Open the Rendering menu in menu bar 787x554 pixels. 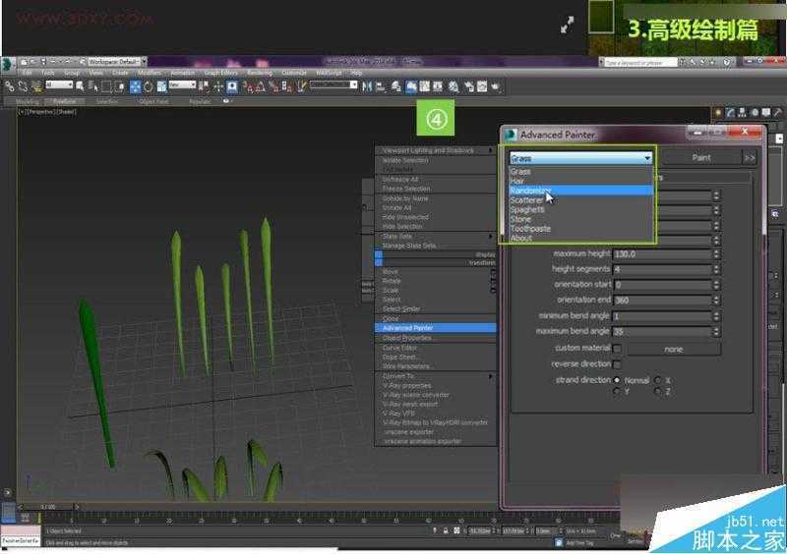pos(260,73)
